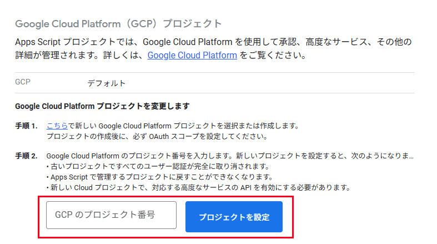Select the デフォルト value text
This screenshot has width=437, height=244.
(107, 83)
